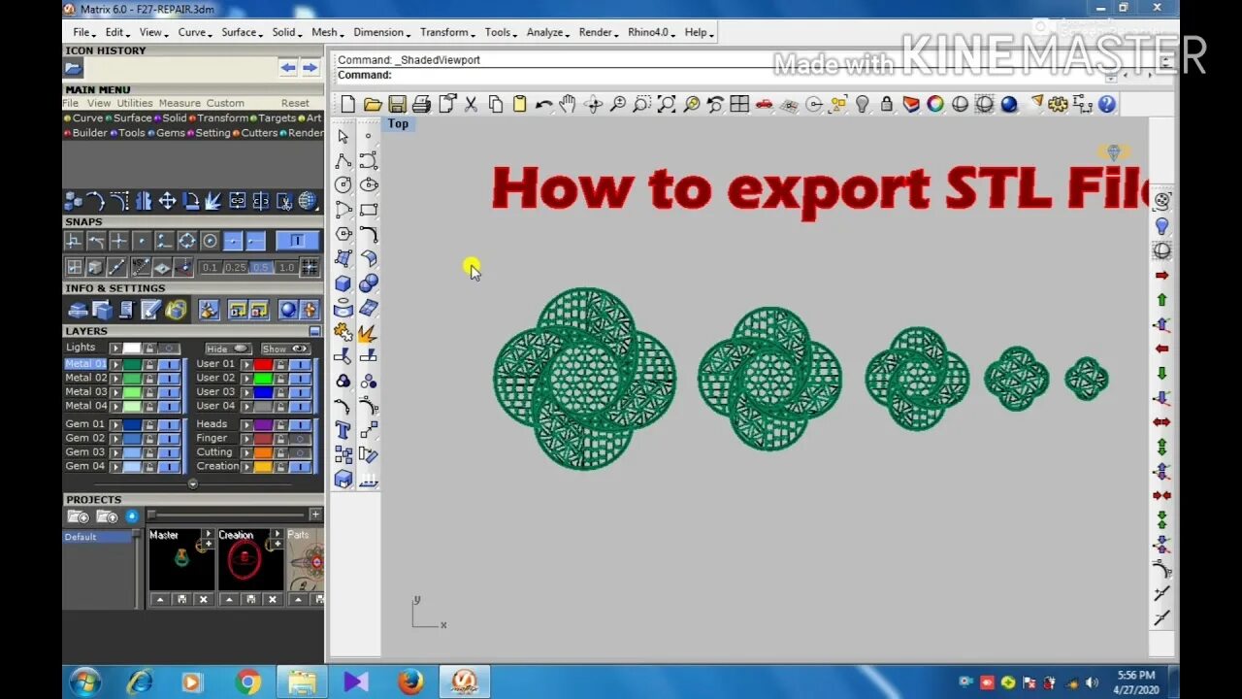Expand Lights layer arrow
1242x699 pixels.
(115, 348)
